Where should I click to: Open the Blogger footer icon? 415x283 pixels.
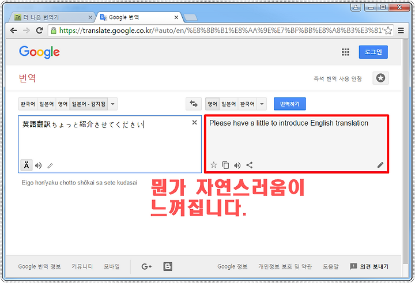tap(168, 266)
